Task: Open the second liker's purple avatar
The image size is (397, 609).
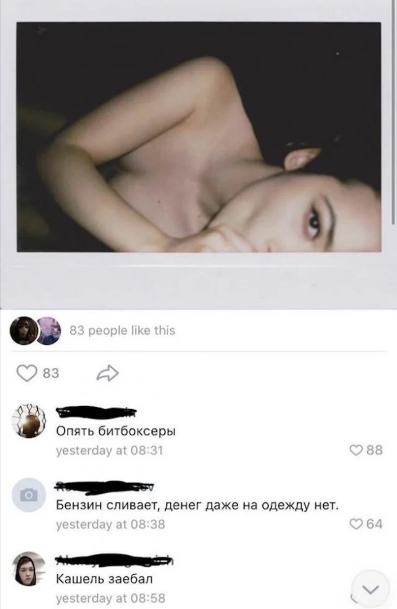Action: (x=49, y=331)
